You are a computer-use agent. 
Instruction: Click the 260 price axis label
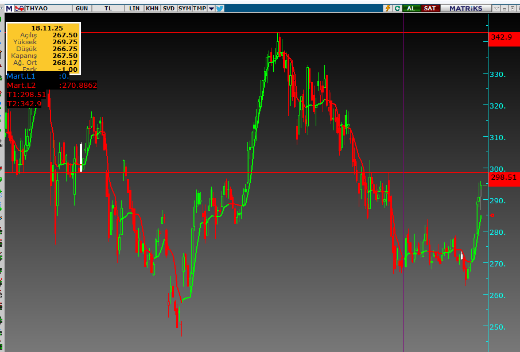click(x=498, y=295)
